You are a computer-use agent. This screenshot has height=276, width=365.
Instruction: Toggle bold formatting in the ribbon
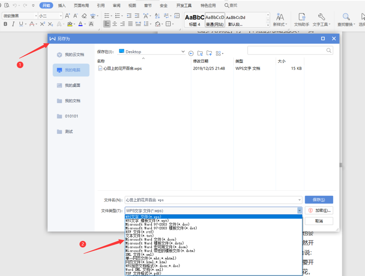click(5, 24)
